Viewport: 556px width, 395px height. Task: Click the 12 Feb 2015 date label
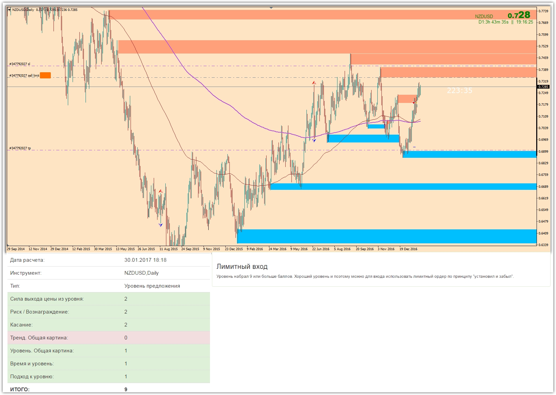pyautogui.click(x=81, y=249)
